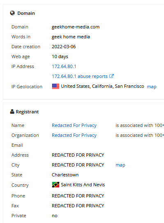The image size is (164, 223).
Task: Open Redacted For Privacy link in Organization row
Action: (x=74, y=135)
